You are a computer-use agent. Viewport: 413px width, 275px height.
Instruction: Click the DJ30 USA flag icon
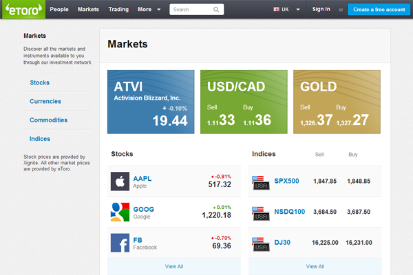(260, 244)
